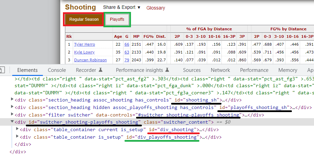Click the closing div tag of the switcher_content node
Screen dimensions: 314x156
23,144
